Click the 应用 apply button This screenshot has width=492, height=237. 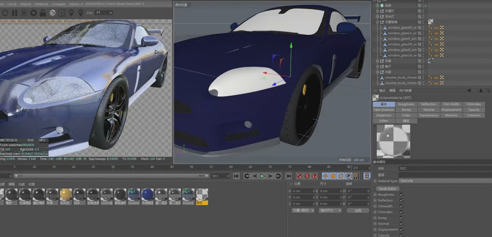click(358, 211)
